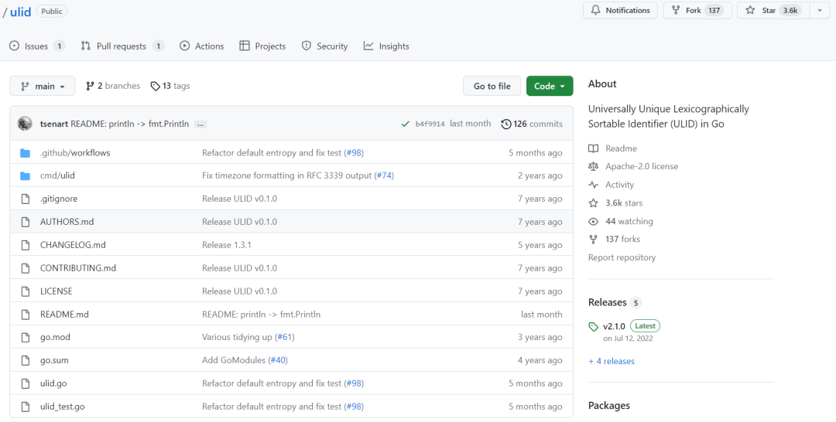
Task: Open the README.md file
Action: [x=64, y=315]
